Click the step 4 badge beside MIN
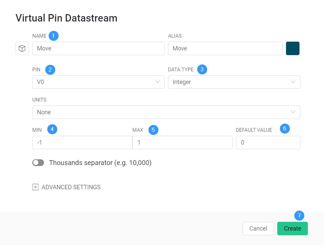Screen dimensions: 324x245 (x=52, y=129)
